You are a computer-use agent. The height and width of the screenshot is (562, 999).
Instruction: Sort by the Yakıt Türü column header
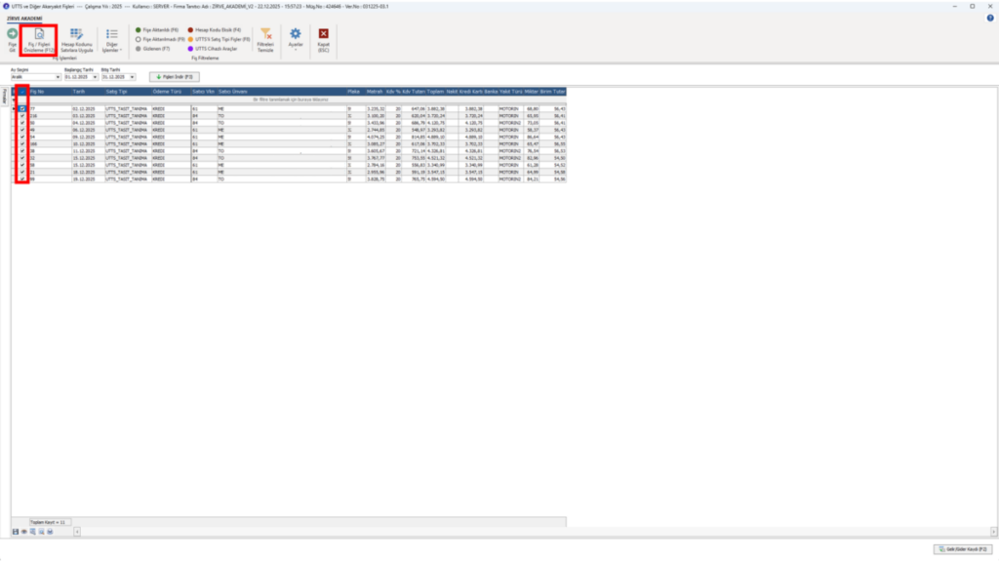[511, 92]
